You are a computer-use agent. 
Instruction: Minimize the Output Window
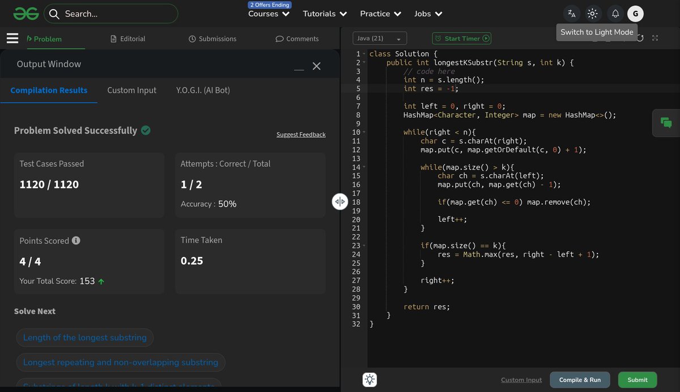tap(299, 69)
